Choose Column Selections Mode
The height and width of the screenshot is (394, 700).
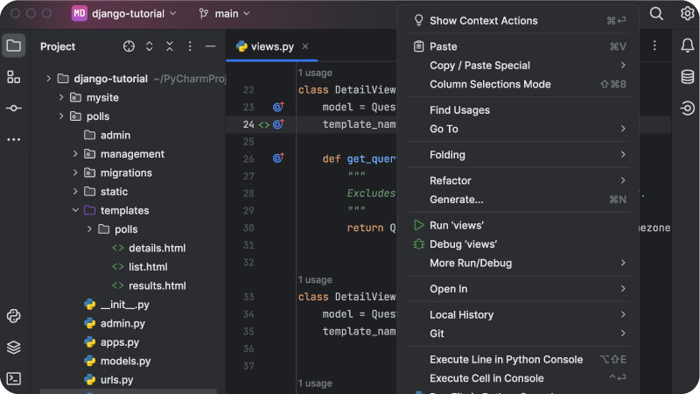[x=518, y=84]
